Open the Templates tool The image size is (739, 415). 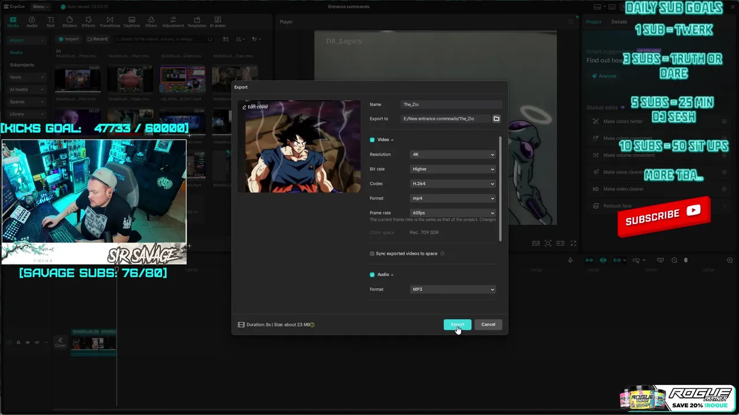click(196, 22)
